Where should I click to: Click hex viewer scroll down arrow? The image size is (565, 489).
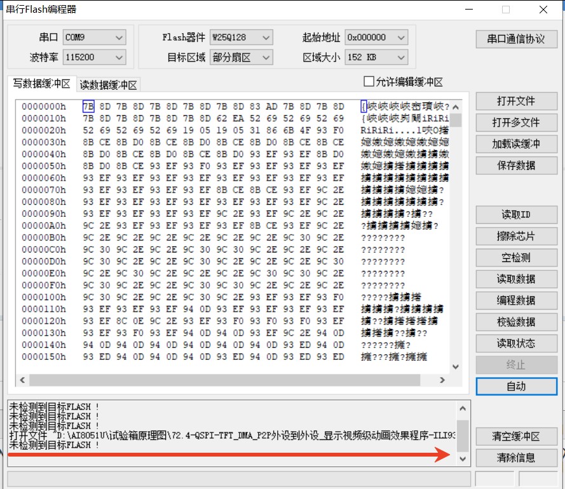tap(456, 367)
